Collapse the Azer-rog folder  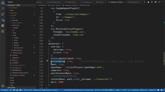pos(13,13)
